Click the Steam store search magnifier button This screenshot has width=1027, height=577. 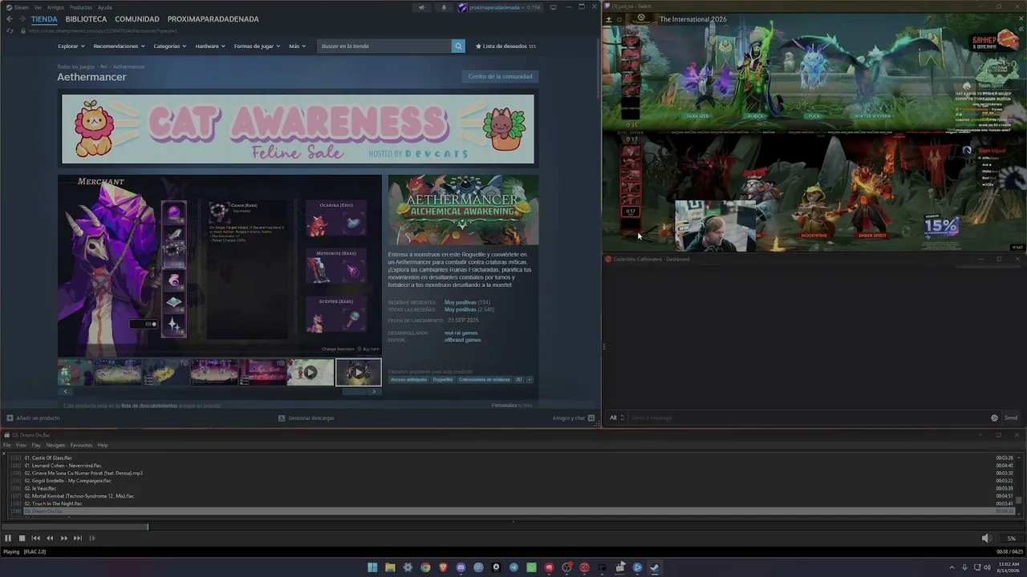(x=458, y=46)
